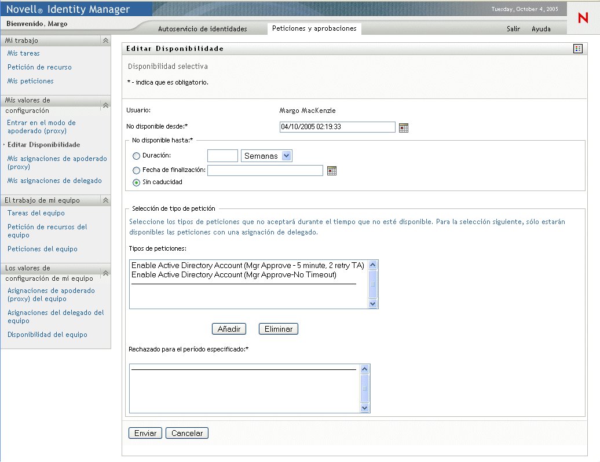Click the Novell N logo icon
600x462 pixels.
point(583,18)
